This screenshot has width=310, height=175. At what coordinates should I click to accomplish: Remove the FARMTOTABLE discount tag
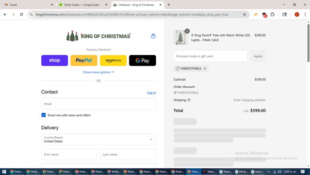tap(205, 68)
